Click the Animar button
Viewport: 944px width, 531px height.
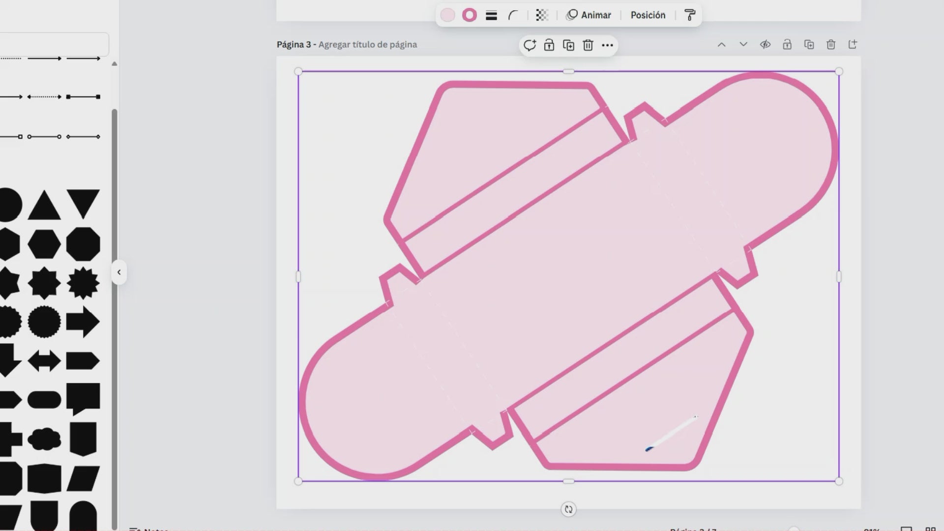tap(589, 15)
